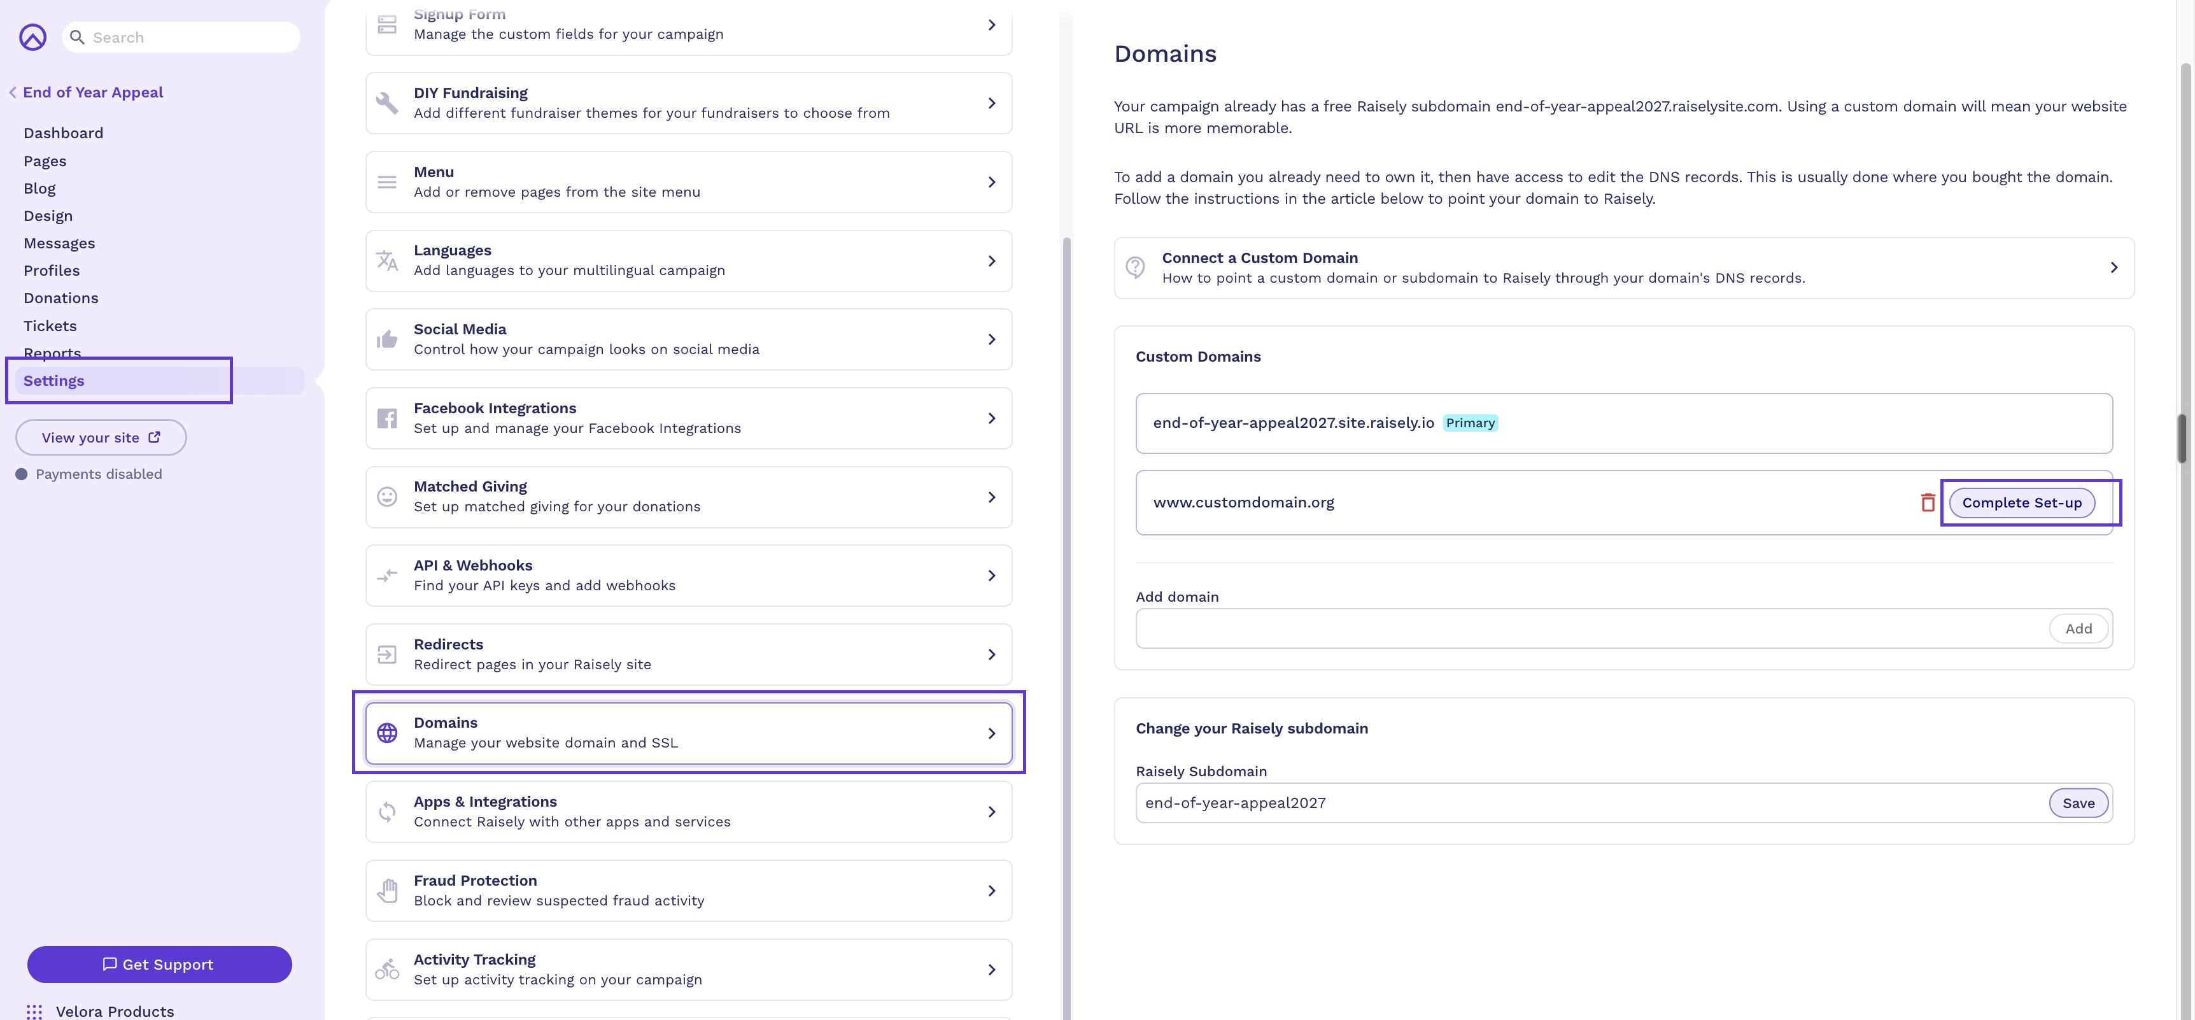Click the Domains globe icon
This screenshot has height=1020, width=2195.
tap(387, 733)
